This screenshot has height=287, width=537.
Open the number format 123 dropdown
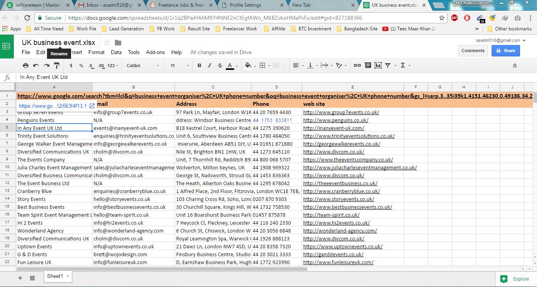(x=113, y=66)
